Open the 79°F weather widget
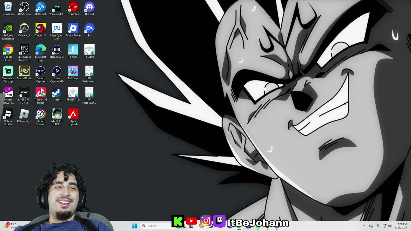The width and height of the screenshot is (411, 231). (x=10, y=226)
